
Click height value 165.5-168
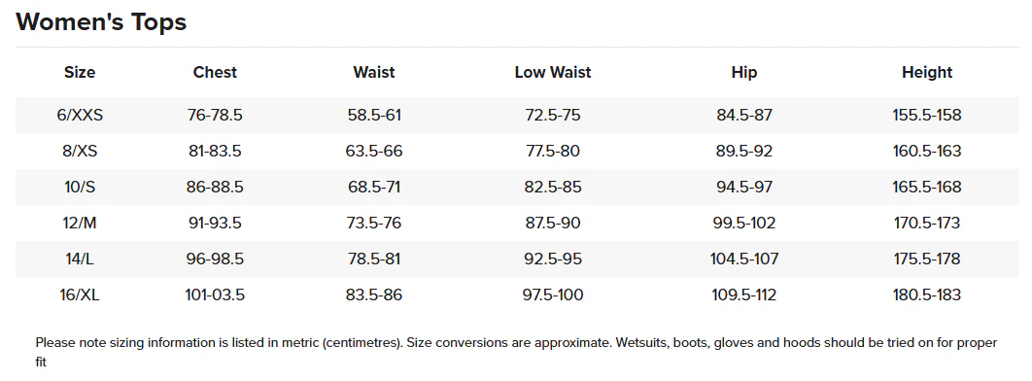[x=927, y=187]
